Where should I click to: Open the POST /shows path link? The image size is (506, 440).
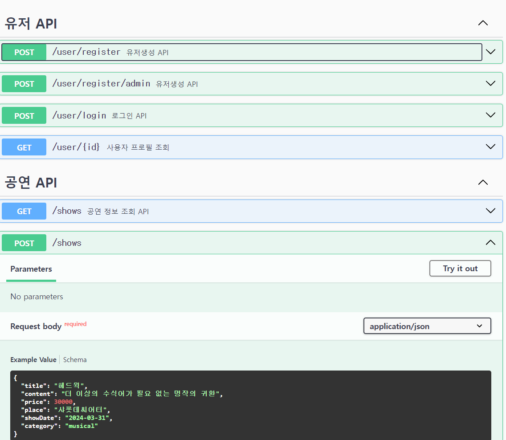click(x=67, y=243)
